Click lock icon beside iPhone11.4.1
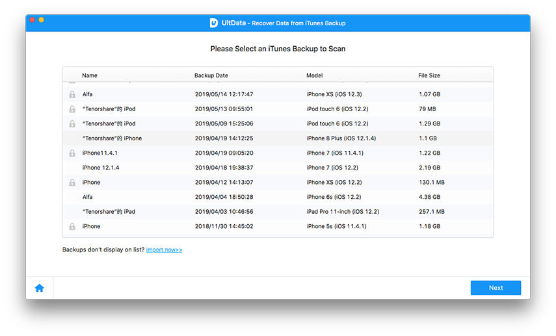The width and height of the screenshot is (556, 336). coord(72,153)
